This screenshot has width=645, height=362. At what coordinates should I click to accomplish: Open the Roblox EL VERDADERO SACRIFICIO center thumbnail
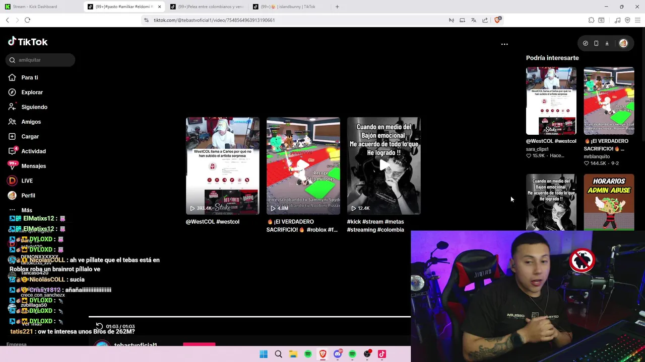tap(303, 166)
